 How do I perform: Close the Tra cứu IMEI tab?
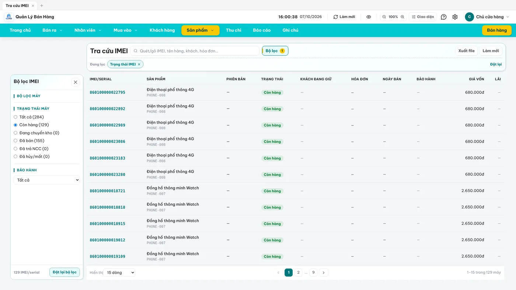(x=33, y=6)
